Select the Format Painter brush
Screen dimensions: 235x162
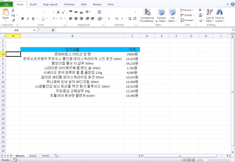(x=13, y=20)
